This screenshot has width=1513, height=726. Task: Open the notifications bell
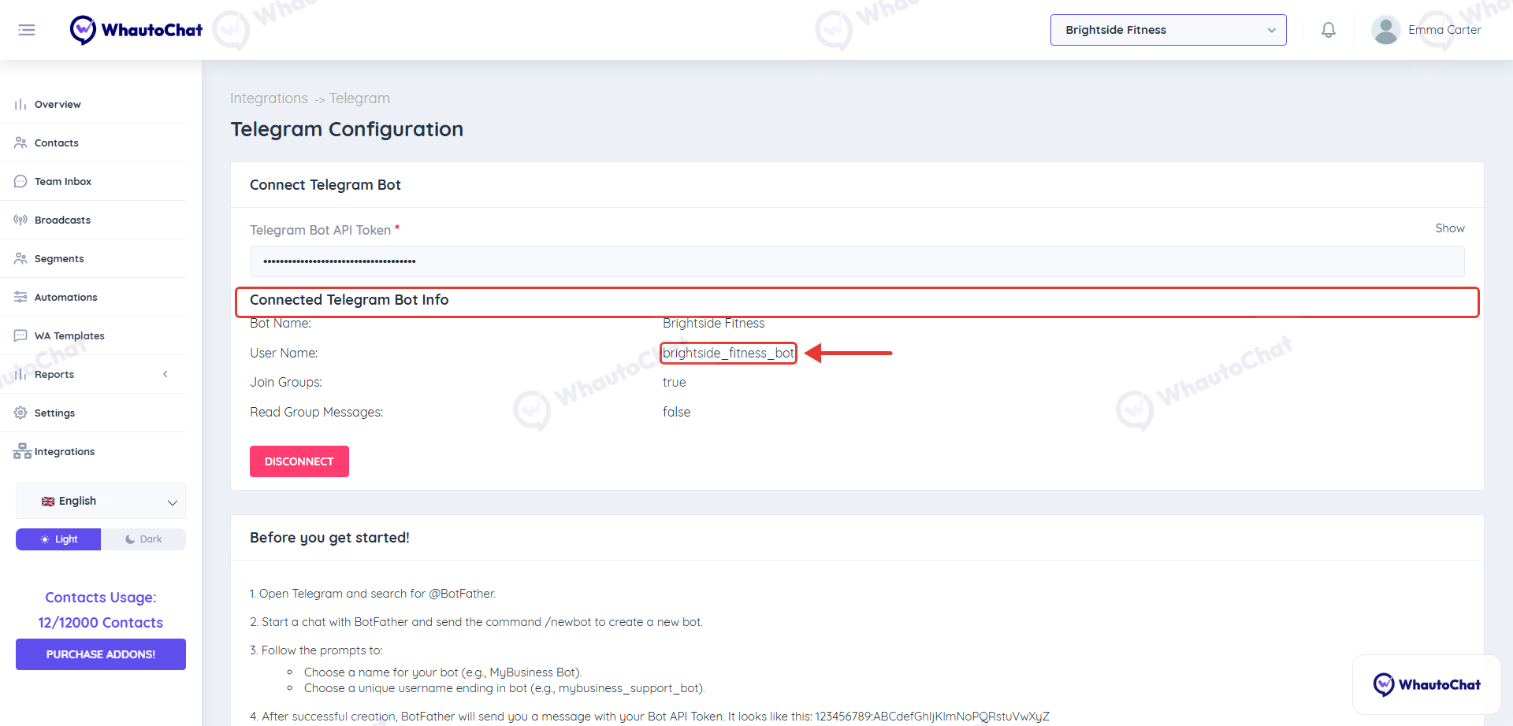(x=1329, y=30)
